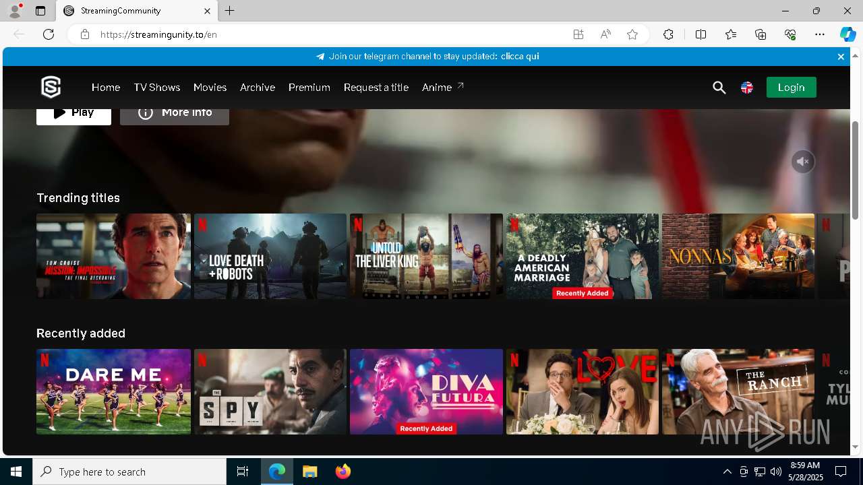Open the Nonnas thumbnail
The width and height of the screenshot is (863, 485).
pos(738,256)
